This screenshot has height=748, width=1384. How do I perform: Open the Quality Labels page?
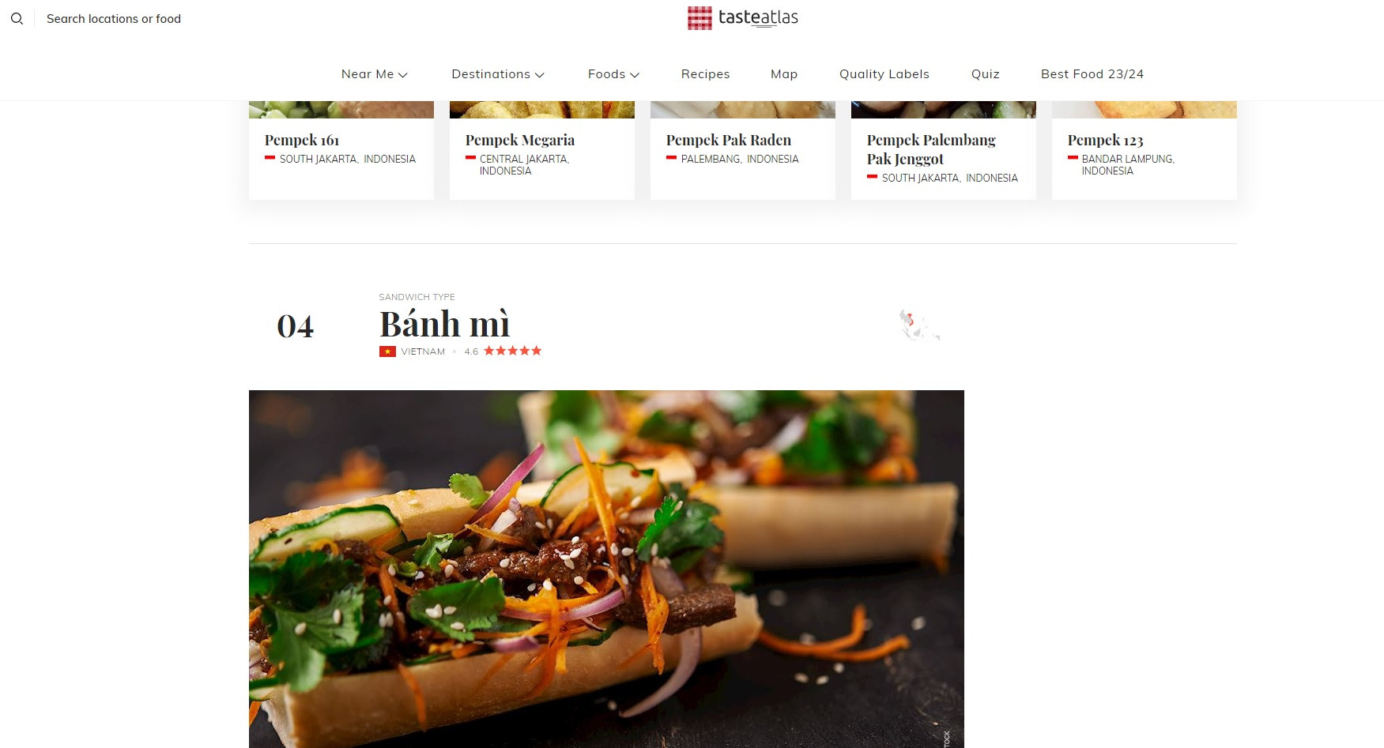click(884, 74)
